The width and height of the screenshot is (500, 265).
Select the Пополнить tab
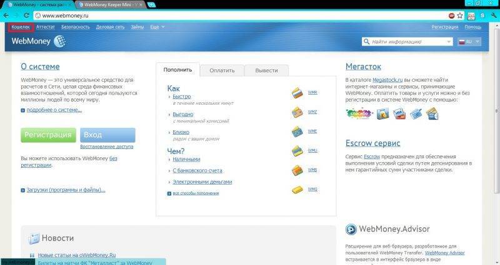[x=177, y=70]
